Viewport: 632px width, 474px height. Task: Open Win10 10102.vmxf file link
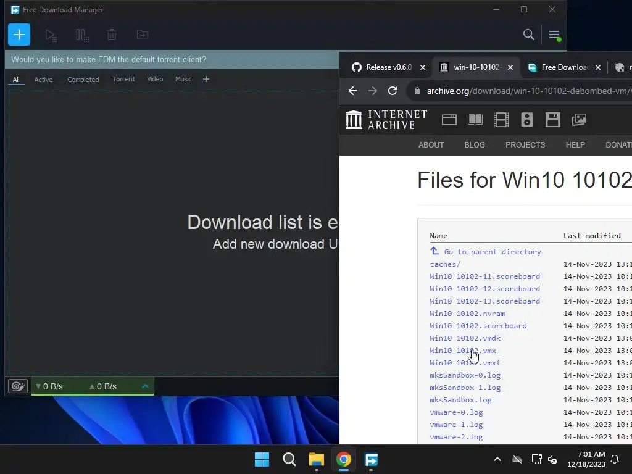[x=465, y=363]
